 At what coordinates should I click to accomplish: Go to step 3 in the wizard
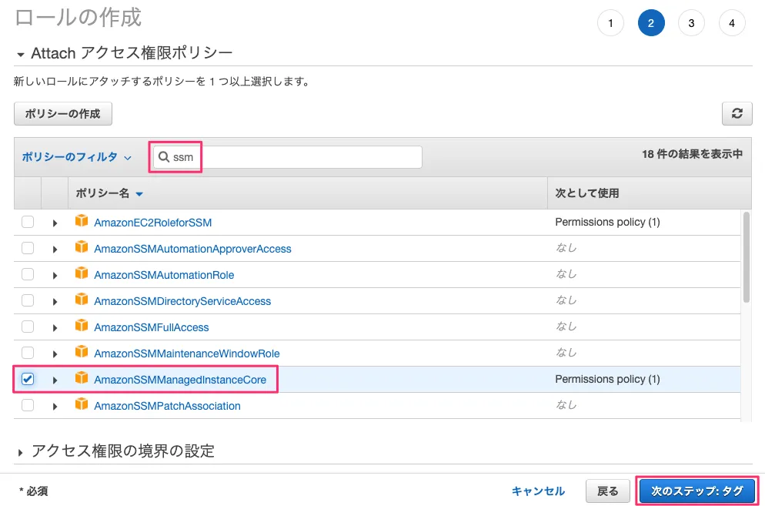coord(691,23)
